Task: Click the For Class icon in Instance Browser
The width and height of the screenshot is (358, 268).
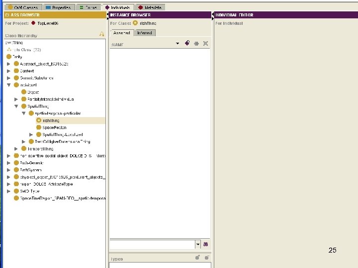Action: 135,23
